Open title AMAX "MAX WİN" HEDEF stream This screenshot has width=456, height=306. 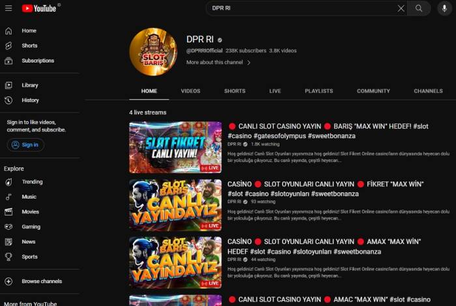click(x=324, y=246)
